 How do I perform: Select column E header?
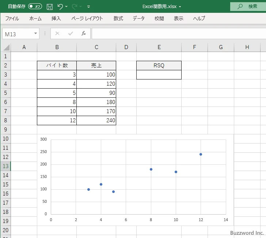(x=159, y=47)
